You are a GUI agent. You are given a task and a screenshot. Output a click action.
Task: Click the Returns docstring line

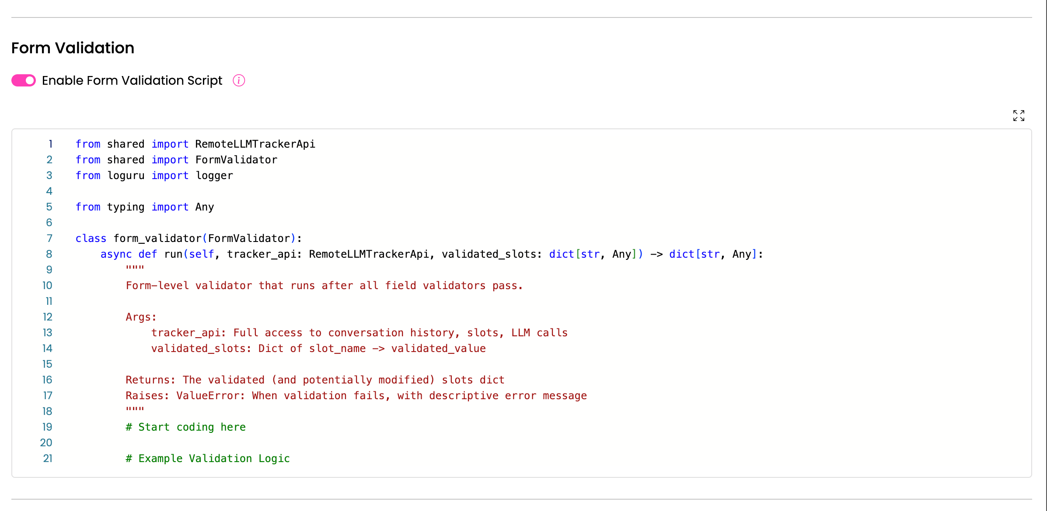point(315,380)
